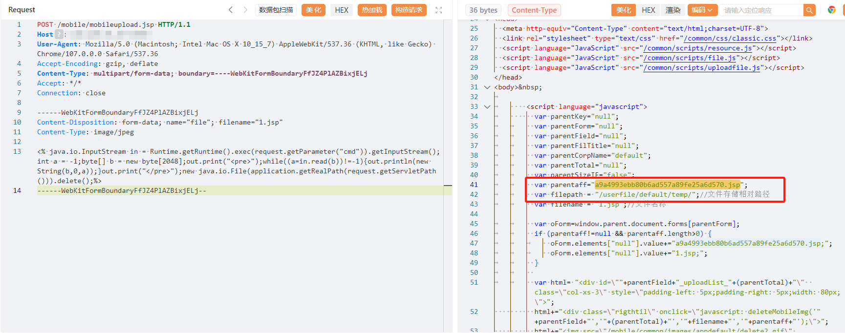Click the 热加载 hot reload button
845x333 pixels.
(372, 10)
